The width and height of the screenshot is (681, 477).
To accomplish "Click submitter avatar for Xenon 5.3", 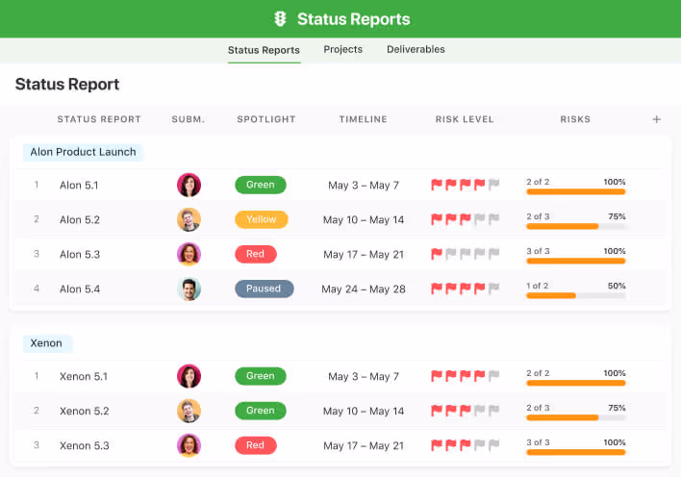I will [189, 445].
